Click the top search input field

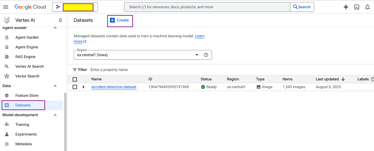click(207, 7)
